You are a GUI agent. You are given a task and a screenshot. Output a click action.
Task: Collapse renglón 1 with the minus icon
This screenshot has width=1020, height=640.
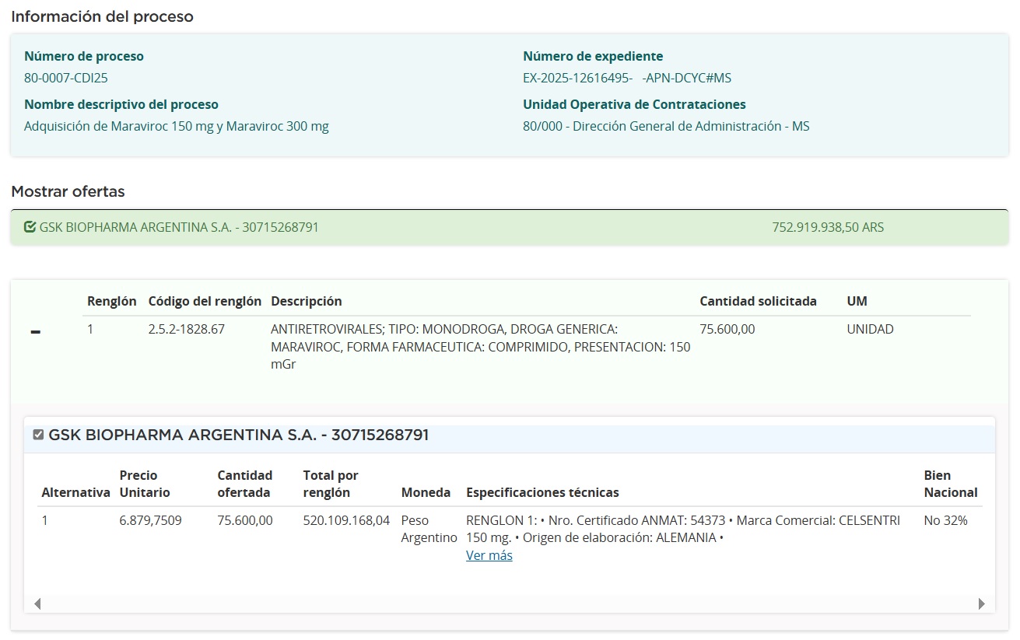coord(35,332)
